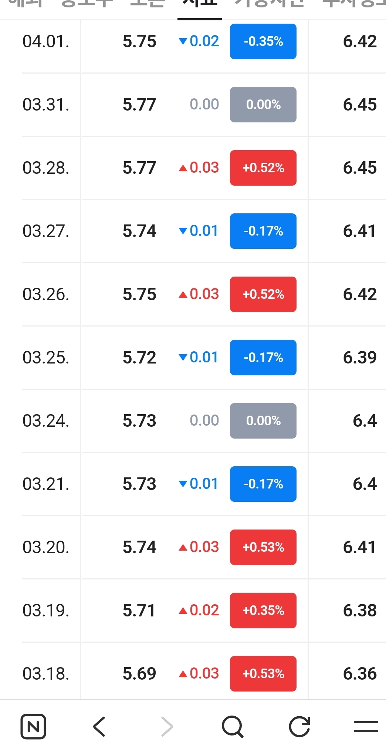Tap the underlined active tab at the top
The image size is (386, 754).
click(x=200, y=6)
